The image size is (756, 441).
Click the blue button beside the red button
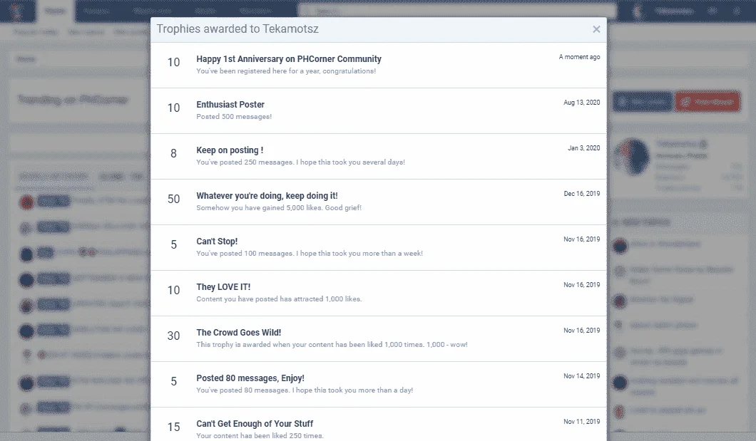point(642,102)
